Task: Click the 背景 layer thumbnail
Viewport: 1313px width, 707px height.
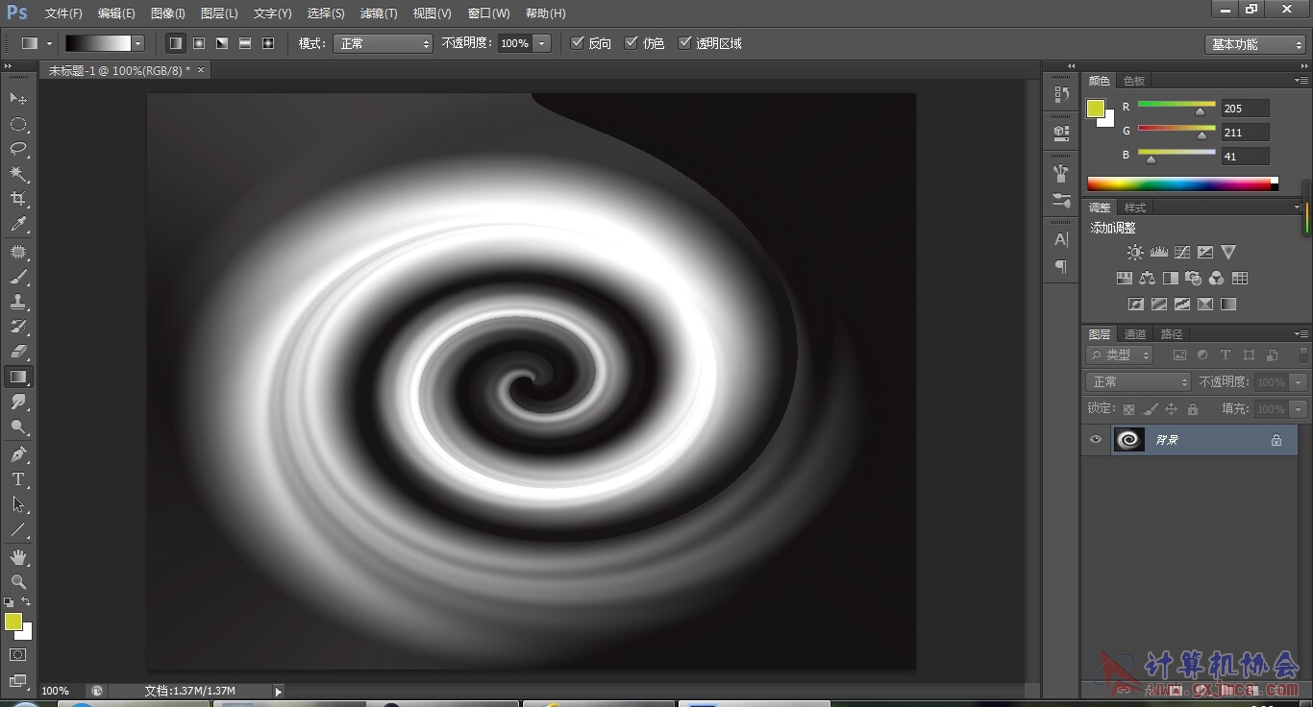Action: [1129, 440]
